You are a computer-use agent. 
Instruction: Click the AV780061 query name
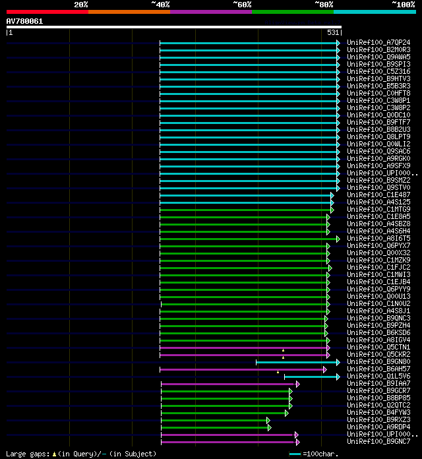point(24,21)
